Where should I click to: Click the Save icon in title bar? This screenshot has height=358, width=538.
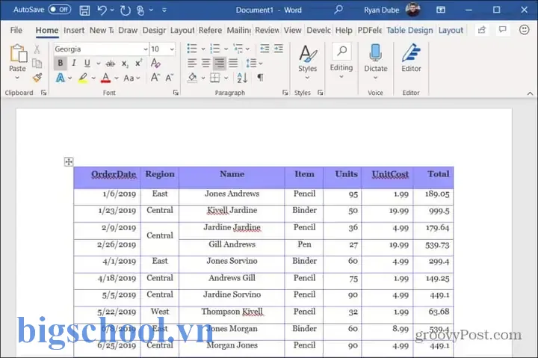(84, 10)
